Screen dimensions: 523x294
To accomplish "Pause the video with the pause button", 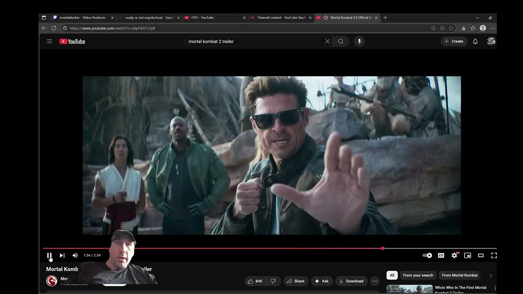I will (49, 255).
